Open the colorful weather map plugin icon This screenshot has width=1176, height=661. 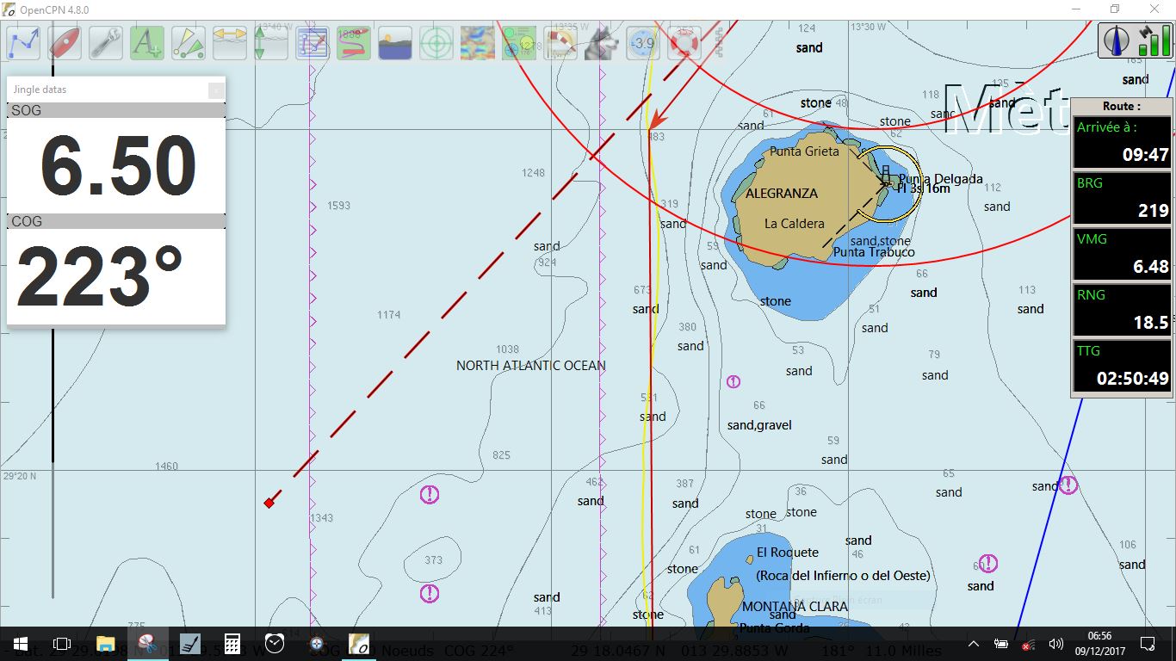[478, 43]
